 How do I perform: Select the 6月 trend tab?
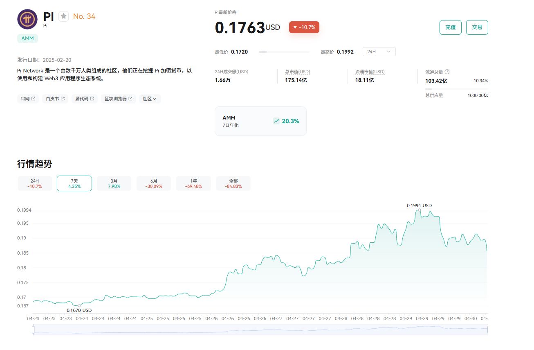pos(154,183)
